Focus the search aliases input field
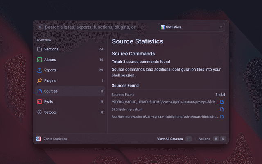 90,27
